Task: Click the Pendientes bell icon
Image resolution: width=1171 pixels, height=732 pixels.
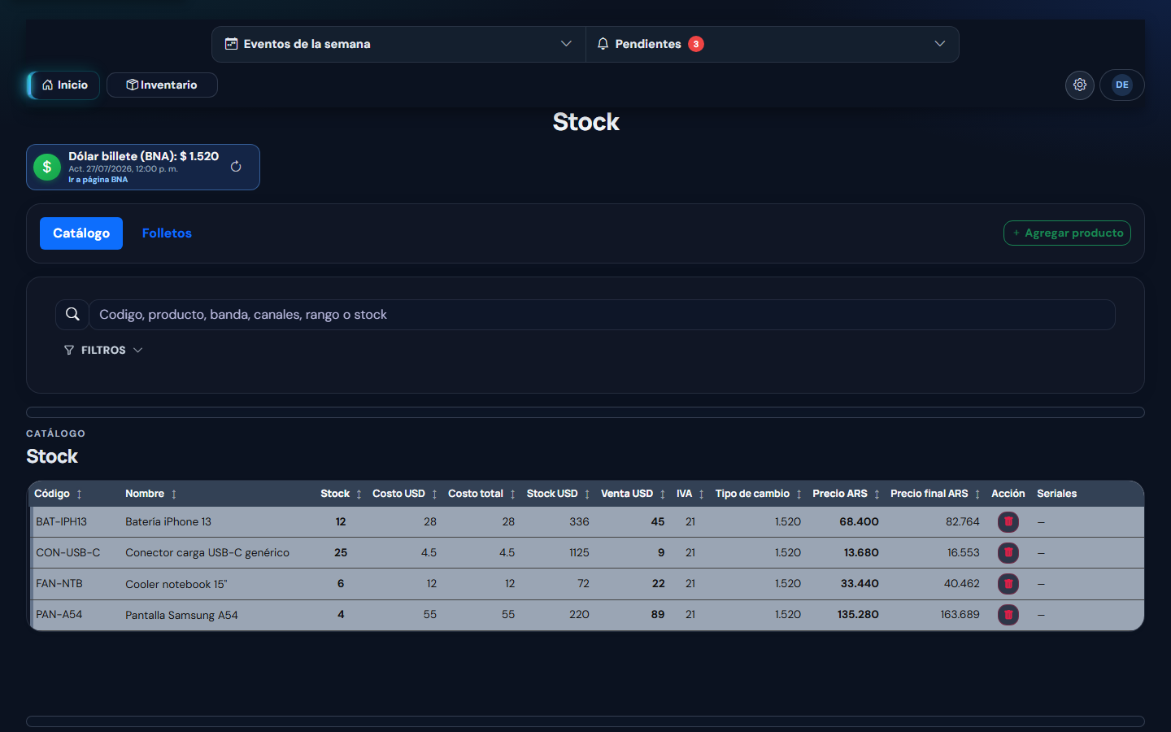Action: tap(603, 44)
